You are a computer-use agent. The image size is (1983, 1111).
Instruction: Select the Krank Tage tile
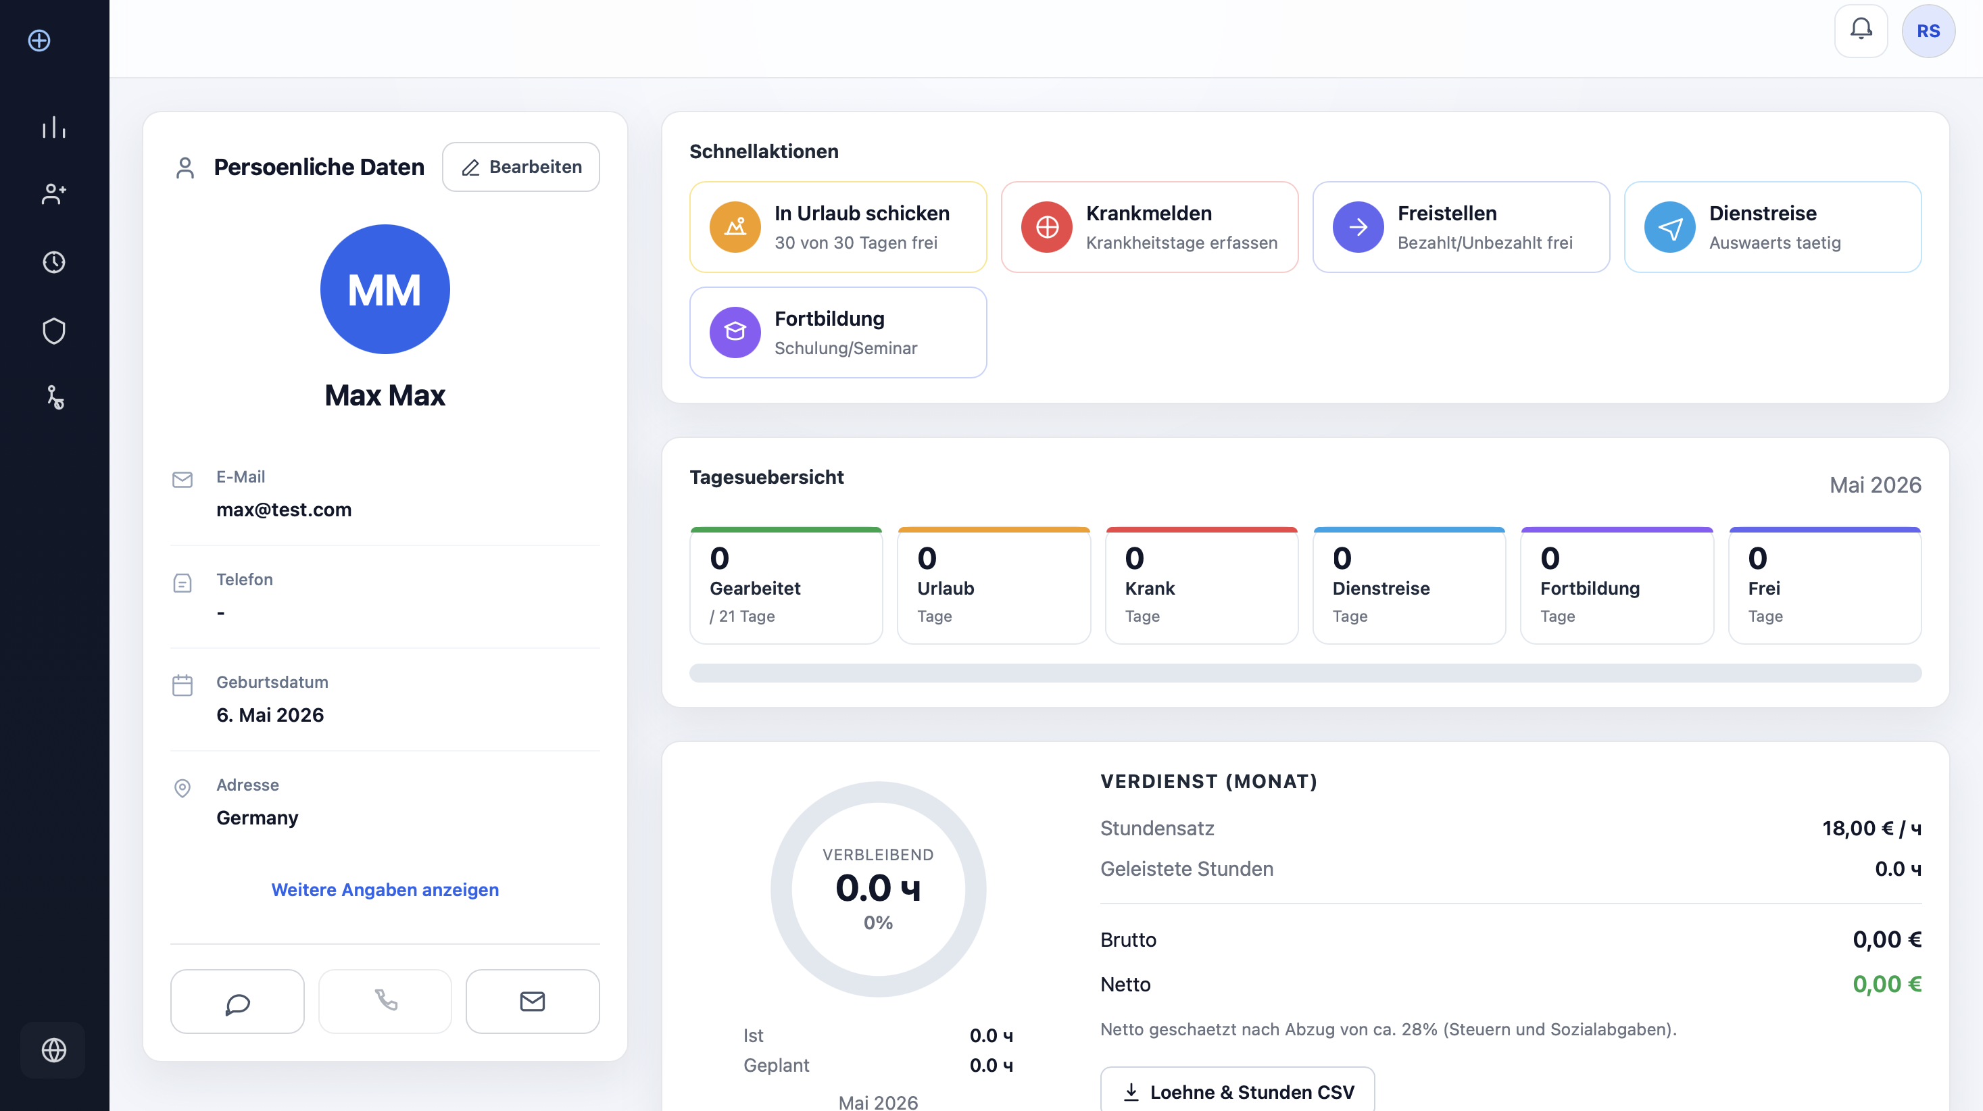pyautogui.click(x=1202, y=586)
